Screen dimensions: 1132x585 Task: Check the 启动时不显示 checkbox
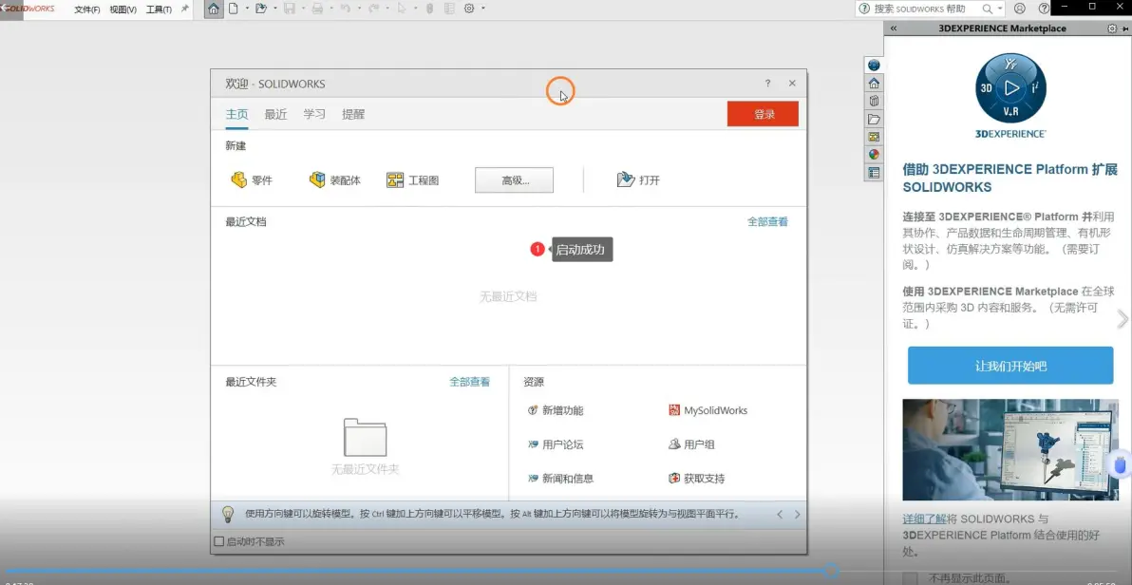click(x=219, y=541)
